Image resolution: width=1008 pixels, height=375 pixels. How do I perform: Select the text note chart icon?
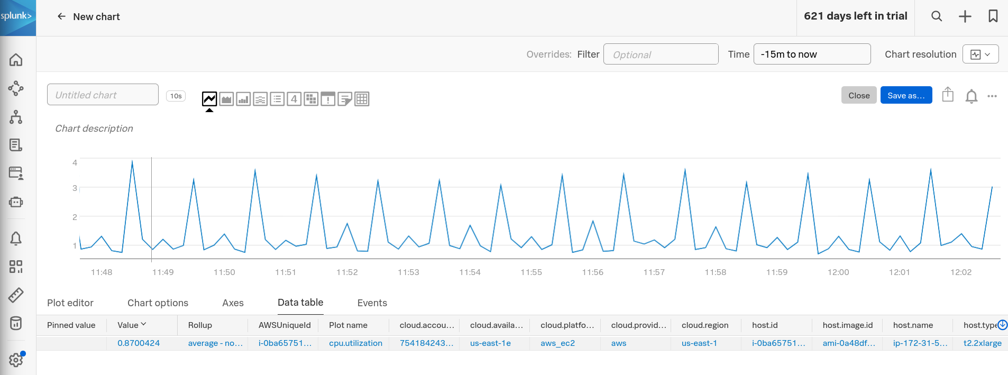345,99
